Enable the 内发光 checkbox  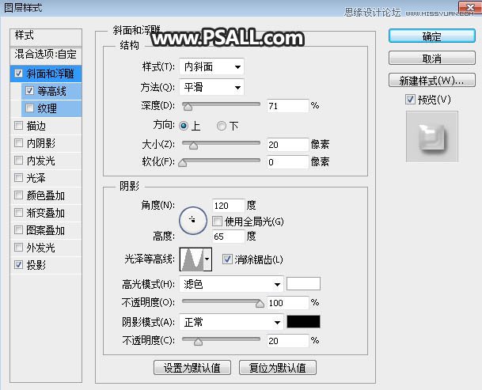18,160
